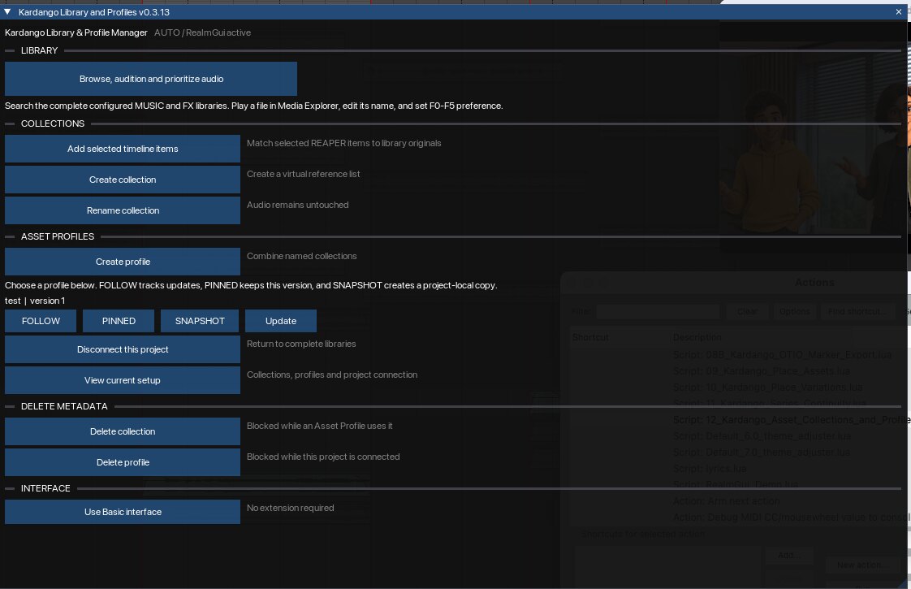The width and height of the screenshot is (911, 589).
Task: Click the DELETE METADATA section header
Action: coord(64,406)
